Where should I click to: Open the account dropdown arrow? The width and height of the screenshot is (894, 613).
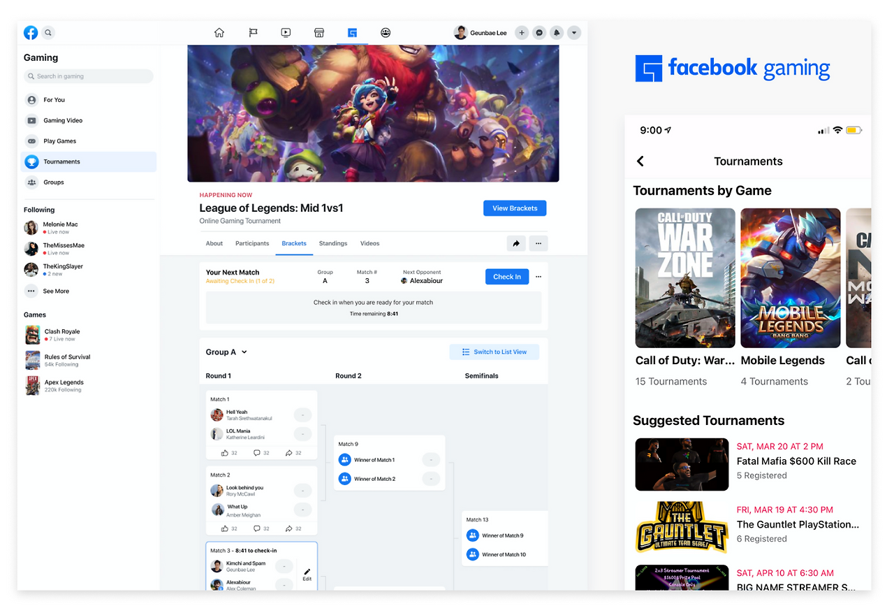click(574, 33)
